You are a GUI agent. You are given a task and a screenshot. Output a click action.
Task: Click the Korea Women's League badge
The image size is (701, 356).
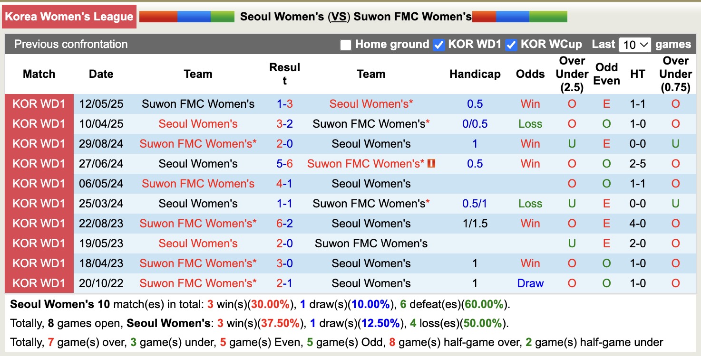point(69,16)
